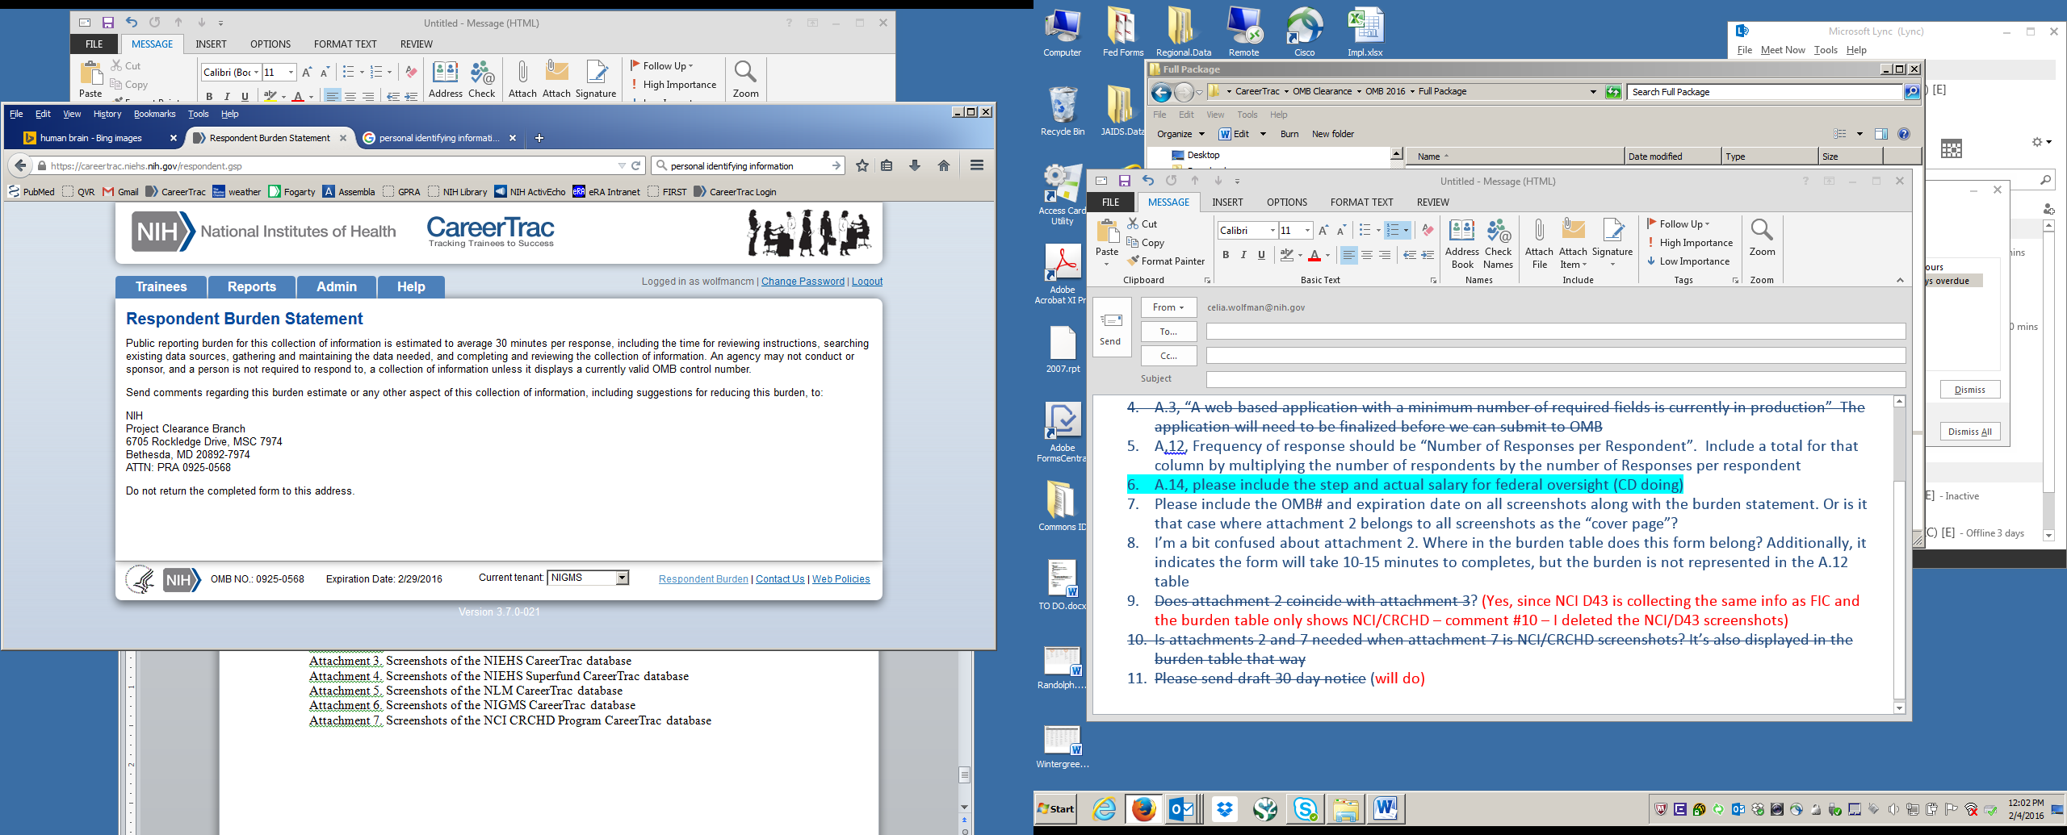Open the Firefox History menu
The image size is (2067, 835).
[107, 114]
